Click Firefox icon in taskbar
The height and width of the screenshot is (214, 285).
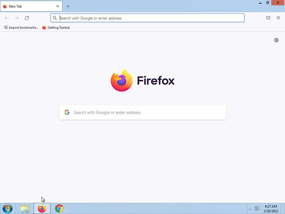click(x=42, y=208)
